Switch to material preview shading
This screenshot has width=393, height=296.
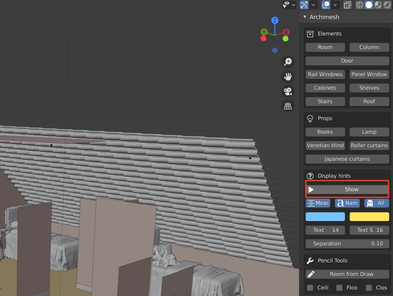(x=377, y=5)
